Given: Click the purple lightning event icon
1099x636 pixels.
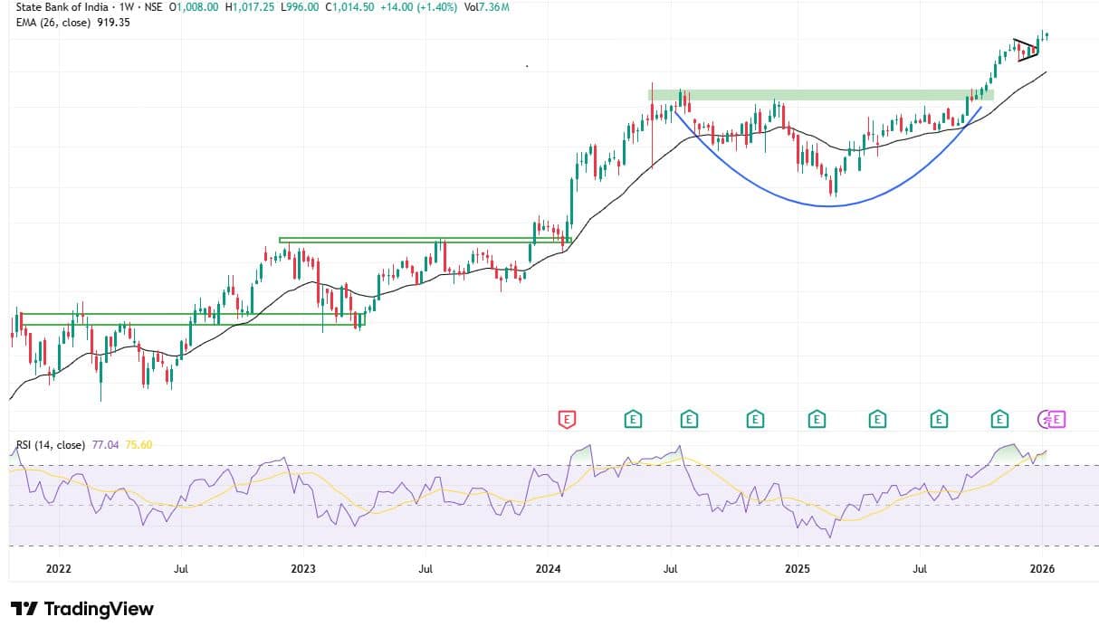Looking at the screenshot, I should tap(1044, 419).
